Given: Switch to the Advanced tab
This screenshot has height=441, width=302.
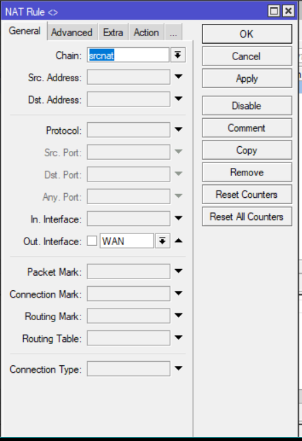Looking at the screenshot, I should (x=72, y=32).
